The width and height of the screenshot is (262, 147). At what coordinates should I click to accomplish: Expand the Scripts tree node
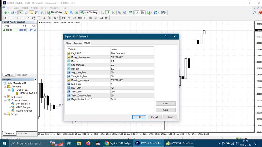coord(5,114)
